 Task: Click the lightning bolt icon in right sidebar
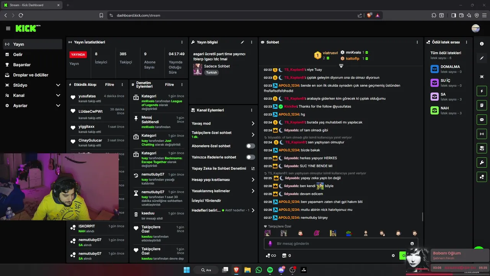click(x=482, y=91)
